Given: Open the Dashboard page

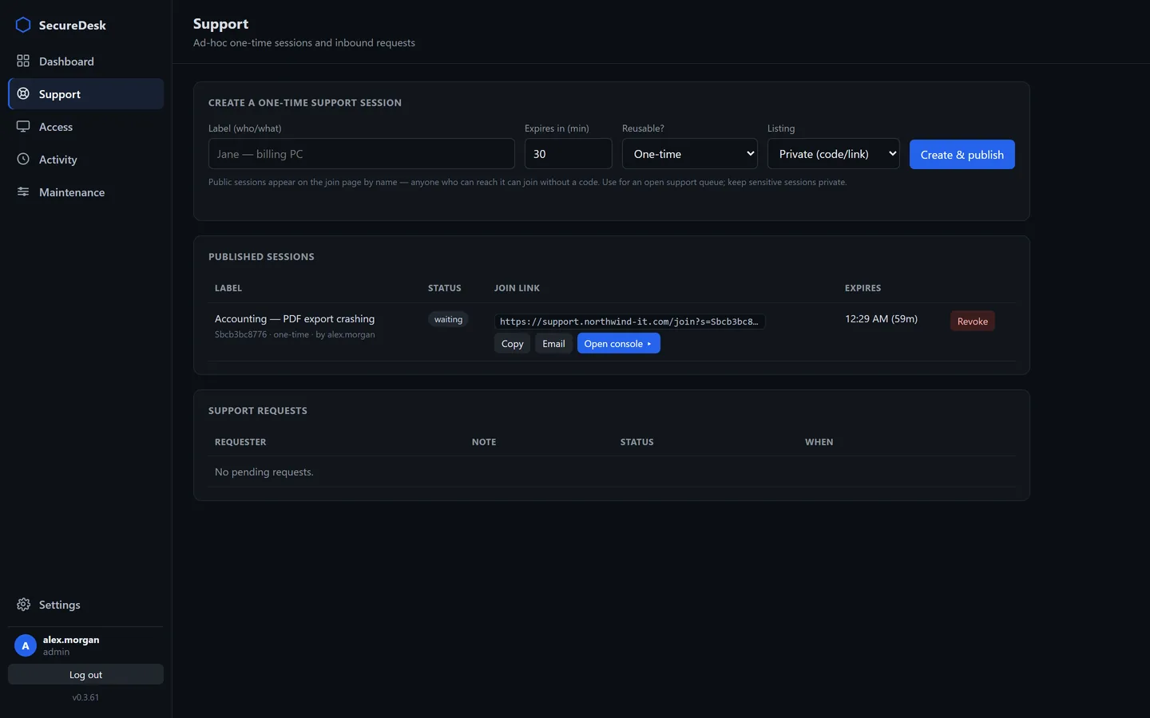Looking at the screenshot, I should [x=85, y=61].
